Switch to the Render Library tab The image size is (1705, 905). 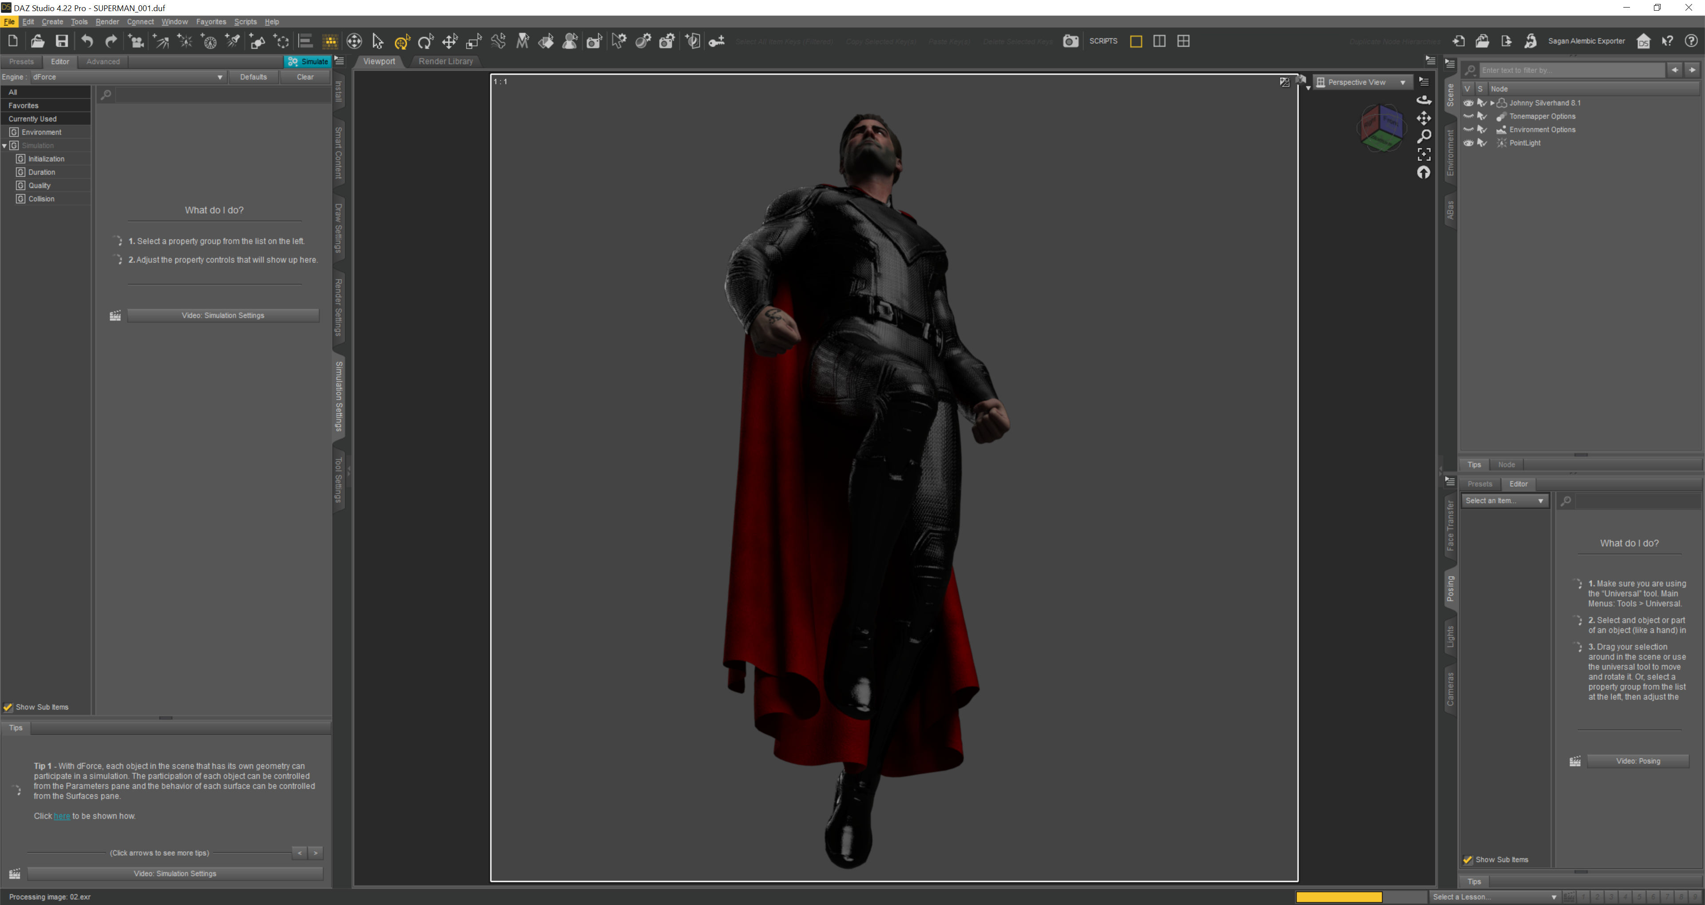[445, 61]
